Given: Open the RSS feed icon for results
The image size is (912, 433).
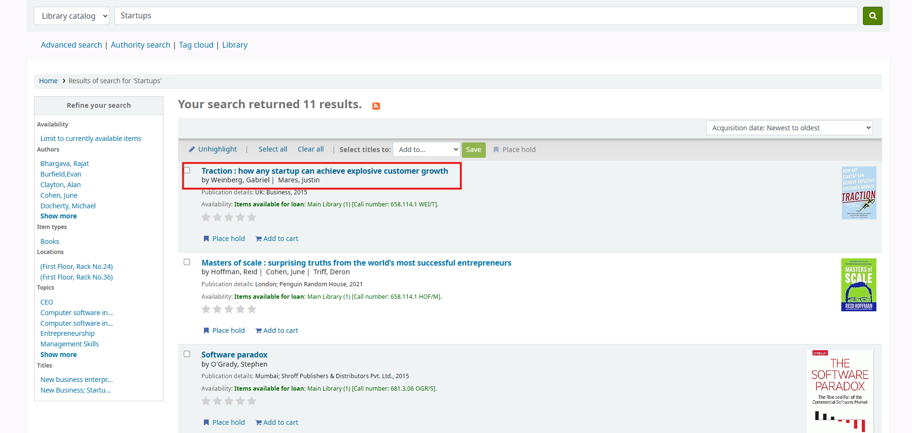Looking at the screenshot, I should 376,106.
